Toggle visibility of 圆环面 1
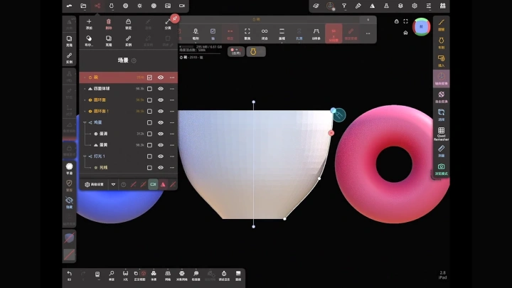 coord(161,112)
